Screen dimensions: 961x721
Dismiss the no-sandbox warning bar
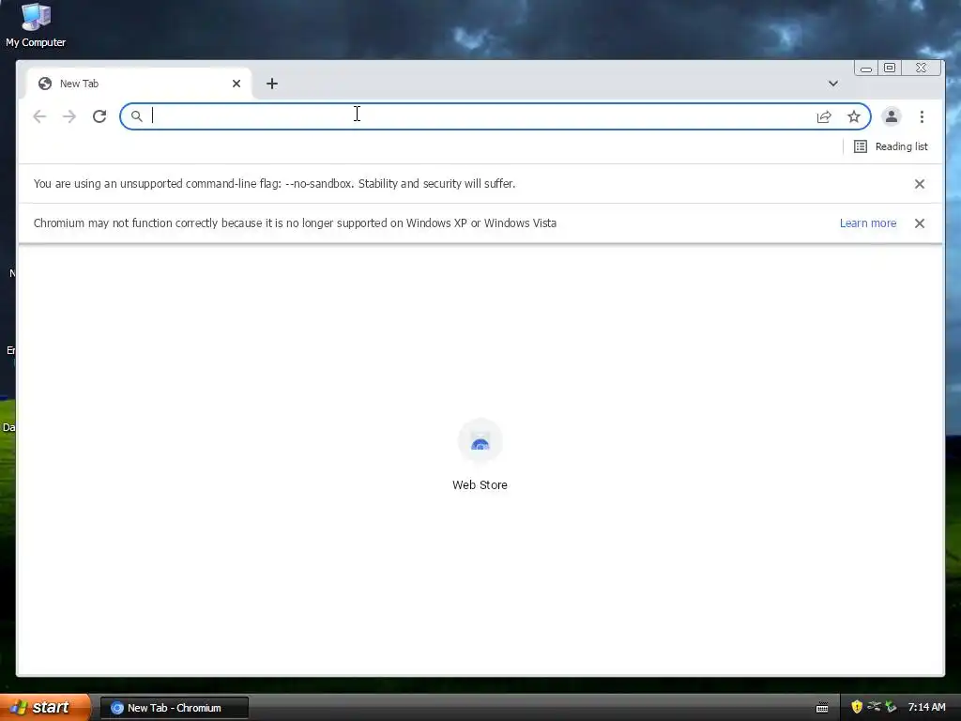pos(920,184)
